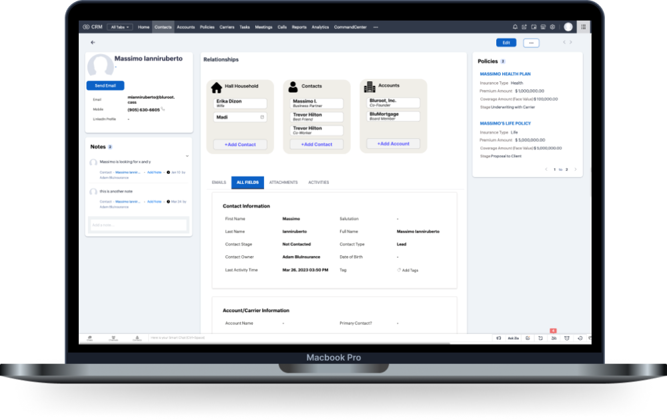Image resolution: width=667 pixels, height=420 pixels.
Task: Click Add Account in the Accounts card
Action: pyautogui.click(x=393, y=144)
